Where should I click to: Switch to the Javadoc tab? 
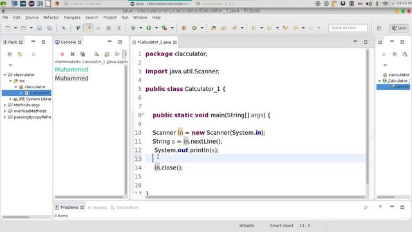(98, 208)
